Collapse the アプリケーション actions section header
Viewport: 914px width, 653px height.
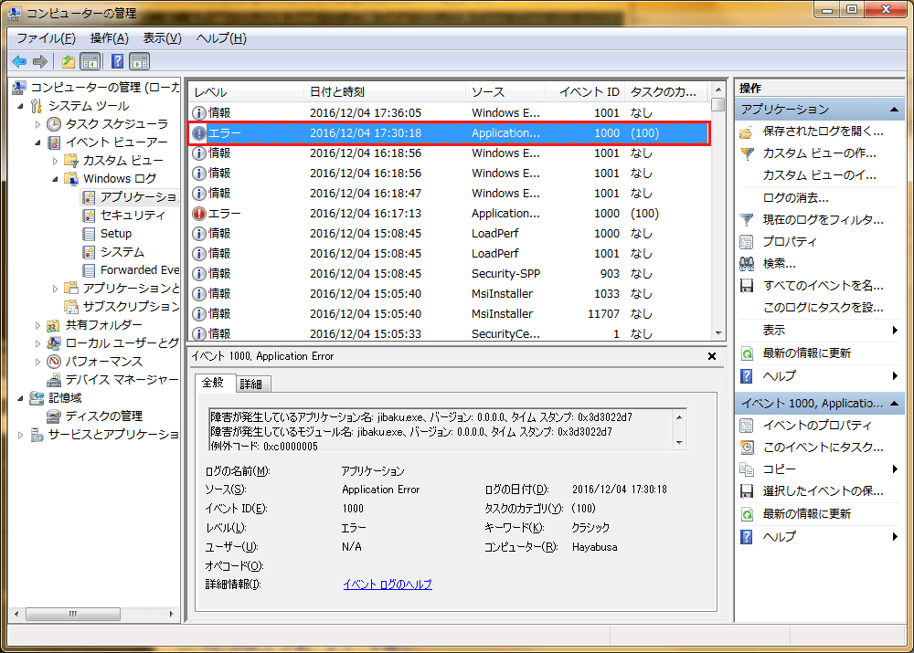893,110
